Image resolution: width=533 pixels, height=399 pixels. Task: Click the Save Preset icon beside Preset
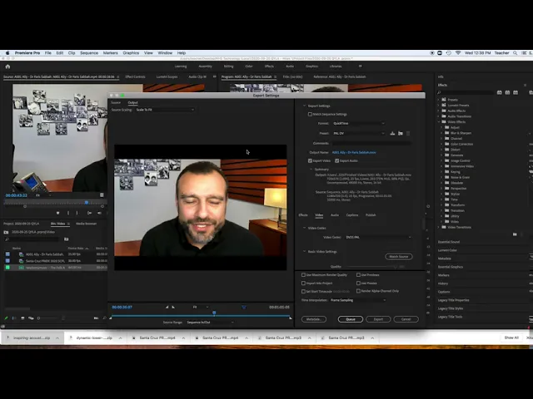tap(392, 133)
